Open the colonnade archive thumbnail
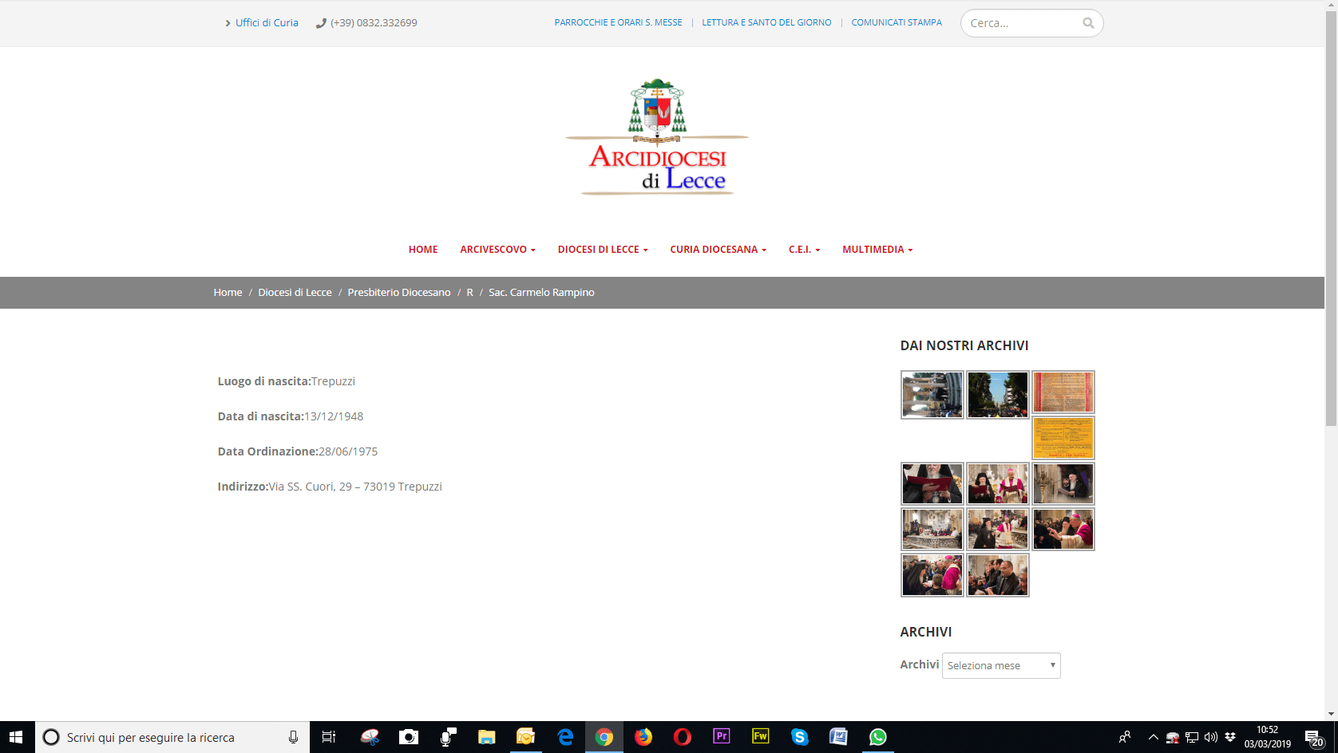1338x753 pixels. (x=932, y=395)
